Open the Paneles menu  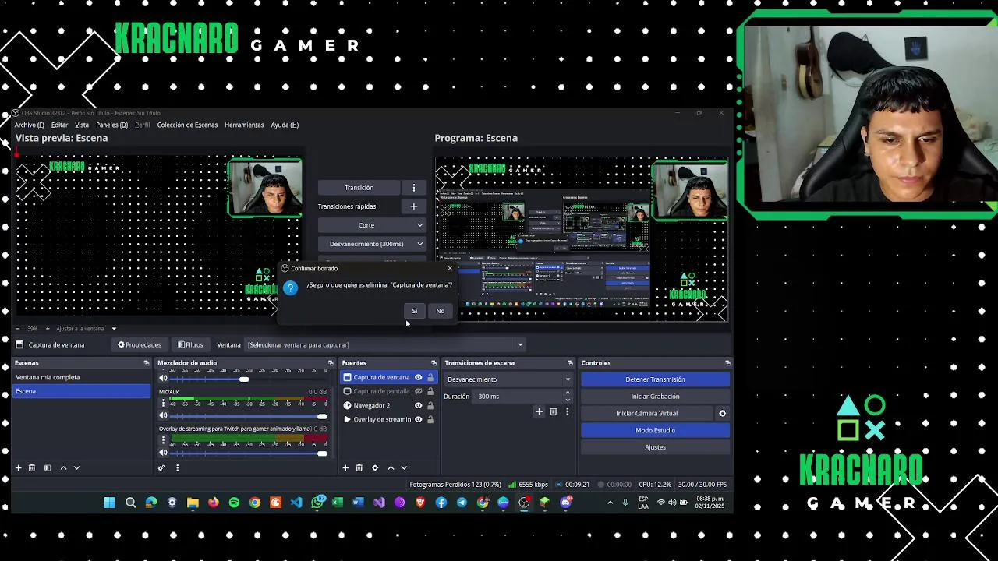point(111,125)
